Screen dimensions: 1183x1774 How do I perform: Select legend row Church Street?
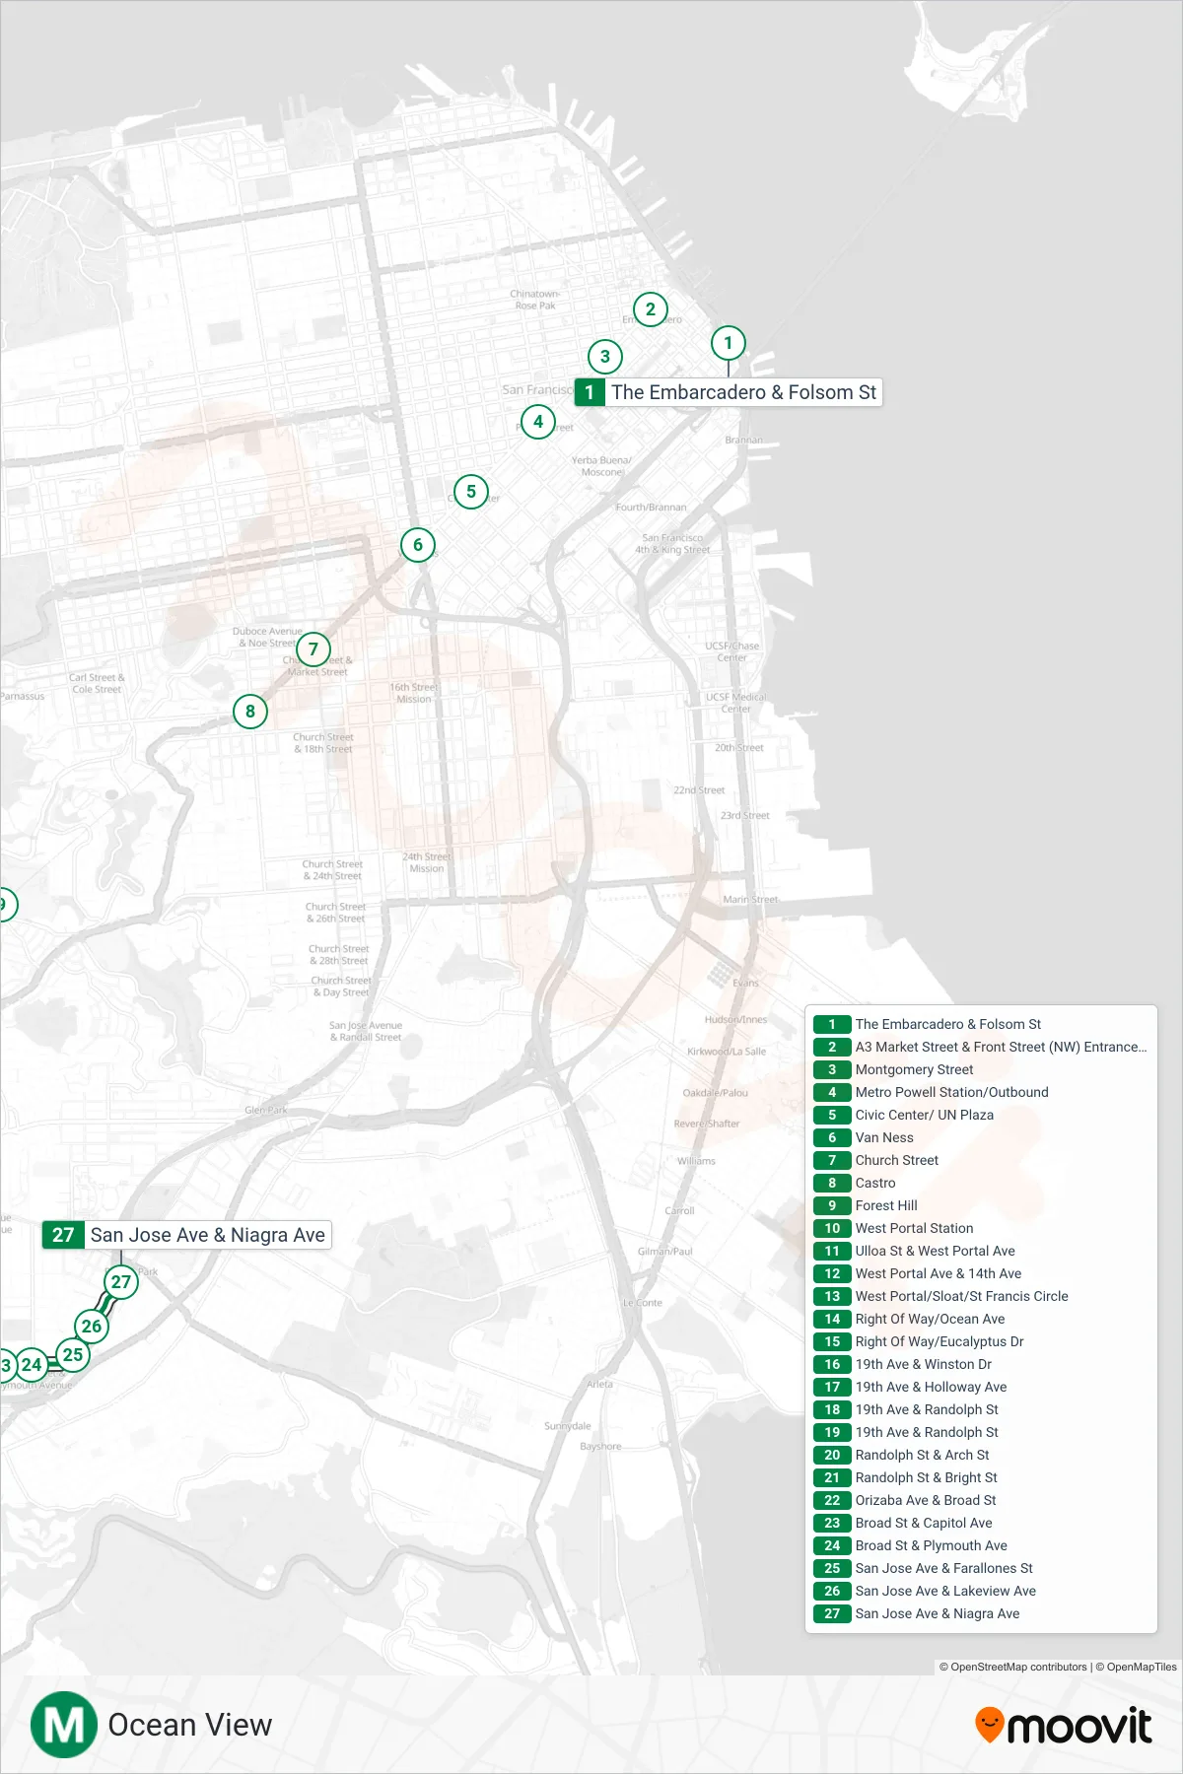point(981,1160)
